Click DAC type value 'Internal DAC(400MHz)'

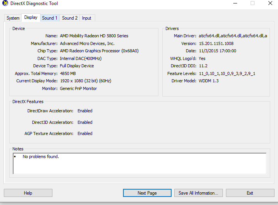[81, 58]
